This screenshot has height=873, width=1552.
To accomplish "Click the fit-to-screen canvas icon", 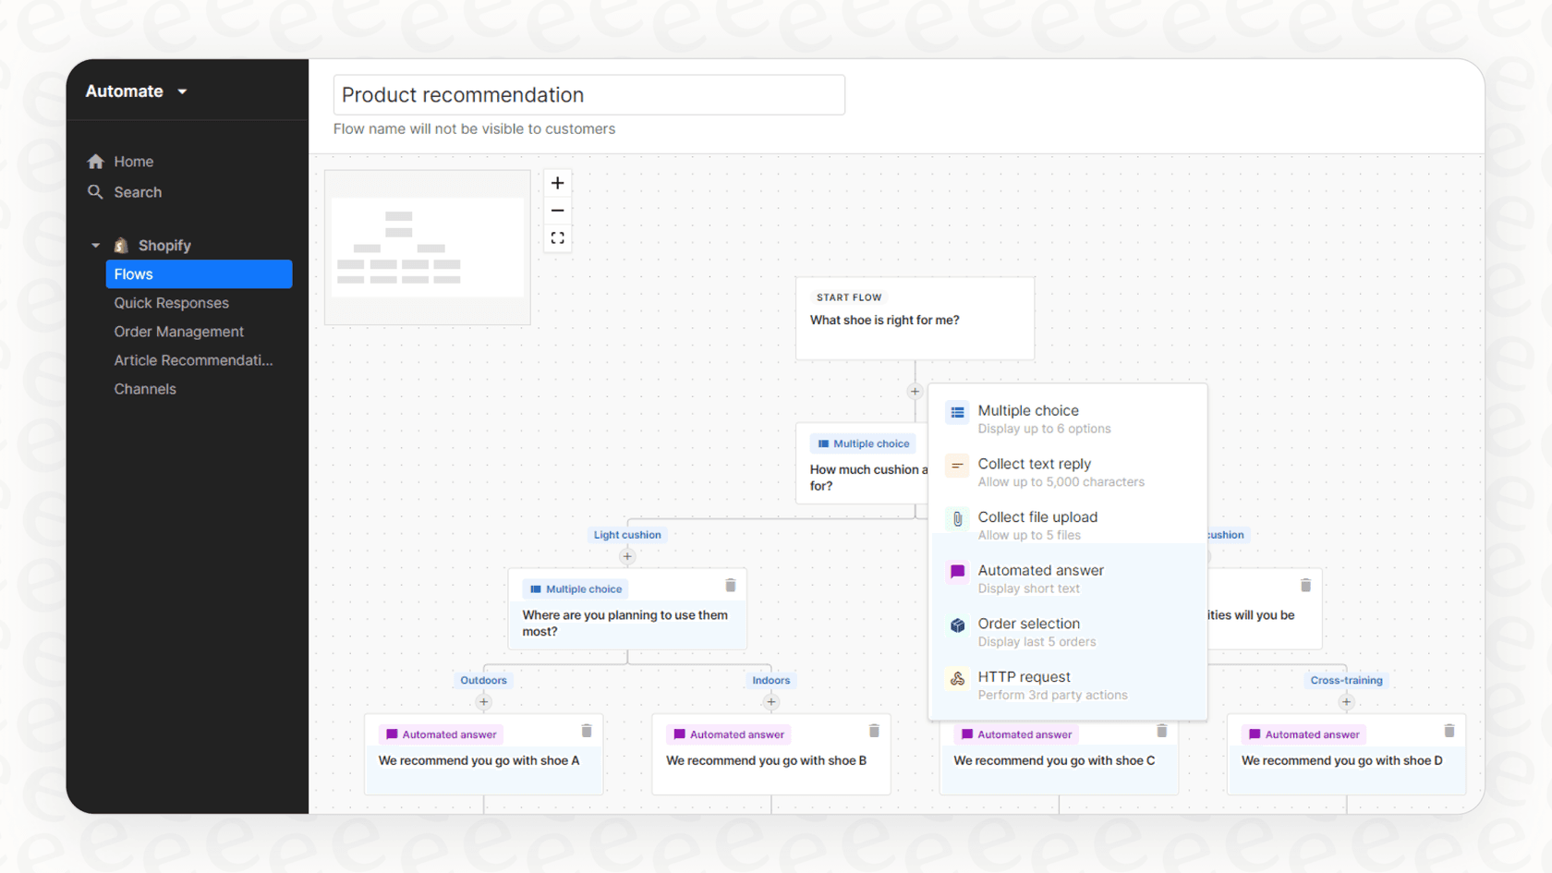I will click(x=557, y=237).
